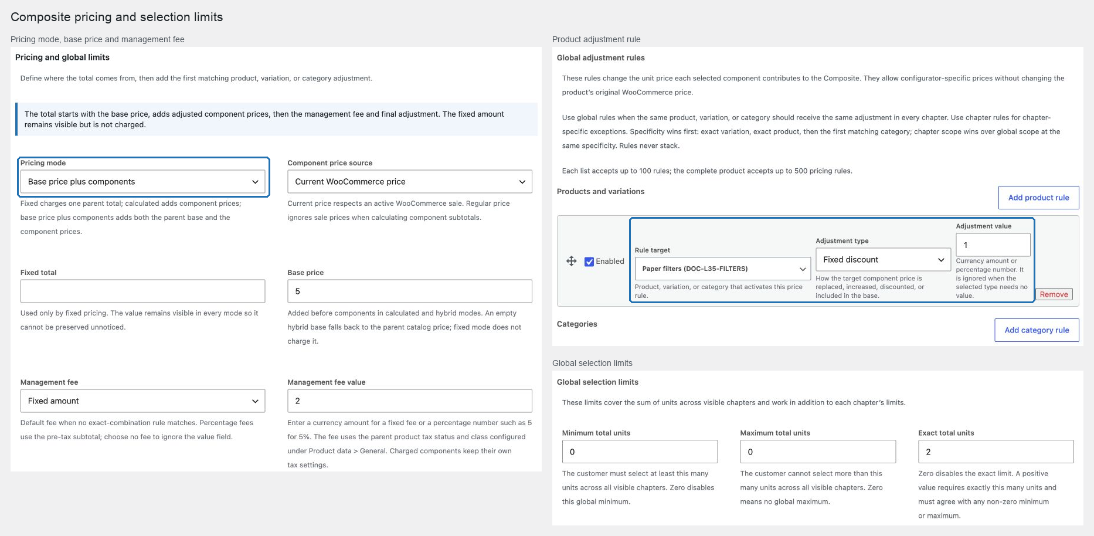This screenshot has width=1094, height=536.
Task: Select the Maximum total units field
Action: 818,452
